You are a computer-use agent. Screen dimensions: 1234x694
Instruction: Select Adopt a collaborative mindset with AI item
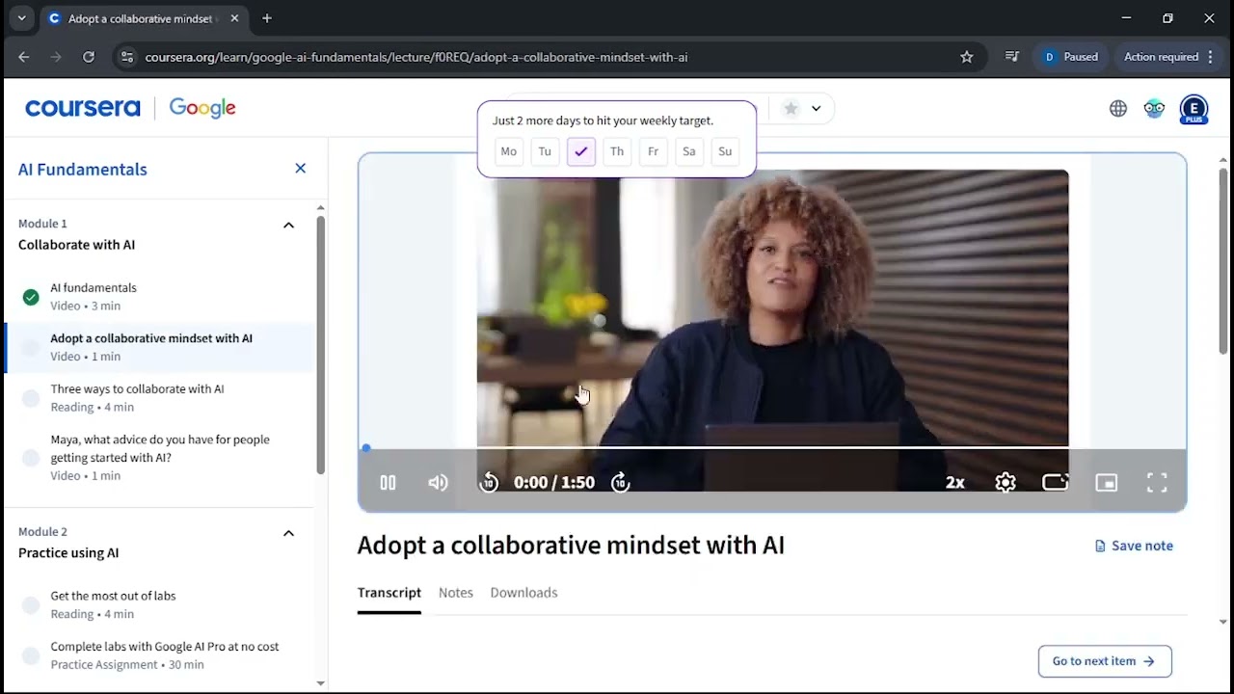[159, 347]
